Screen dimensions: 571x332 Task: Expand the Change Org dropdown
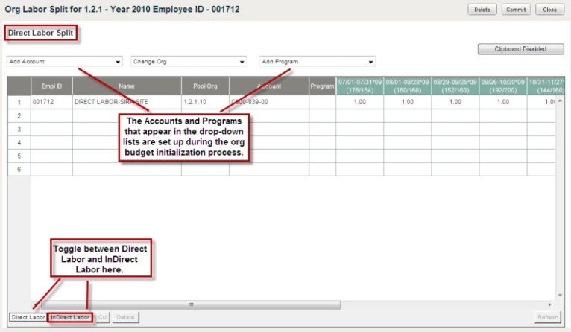point(189,62)
